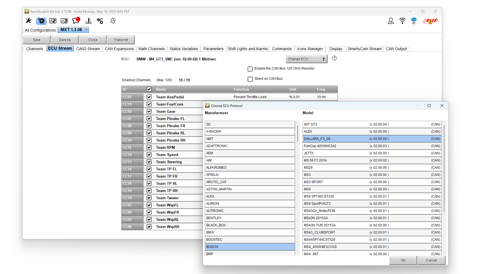Uncheck the Team Gear channel
Image resolution: width=493 pixels, height=274 pixels.
point(149,111)
